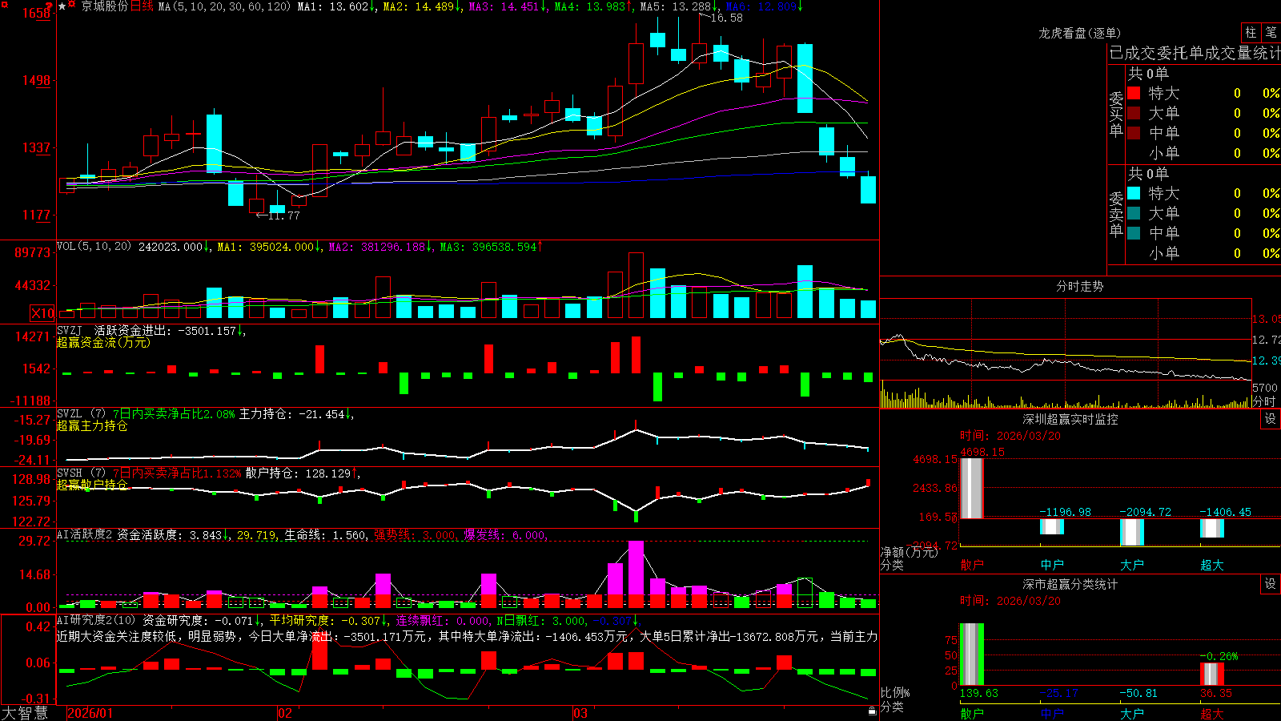
Task: Click the 委买单 section label
Action: click(x=1116, y=113)
